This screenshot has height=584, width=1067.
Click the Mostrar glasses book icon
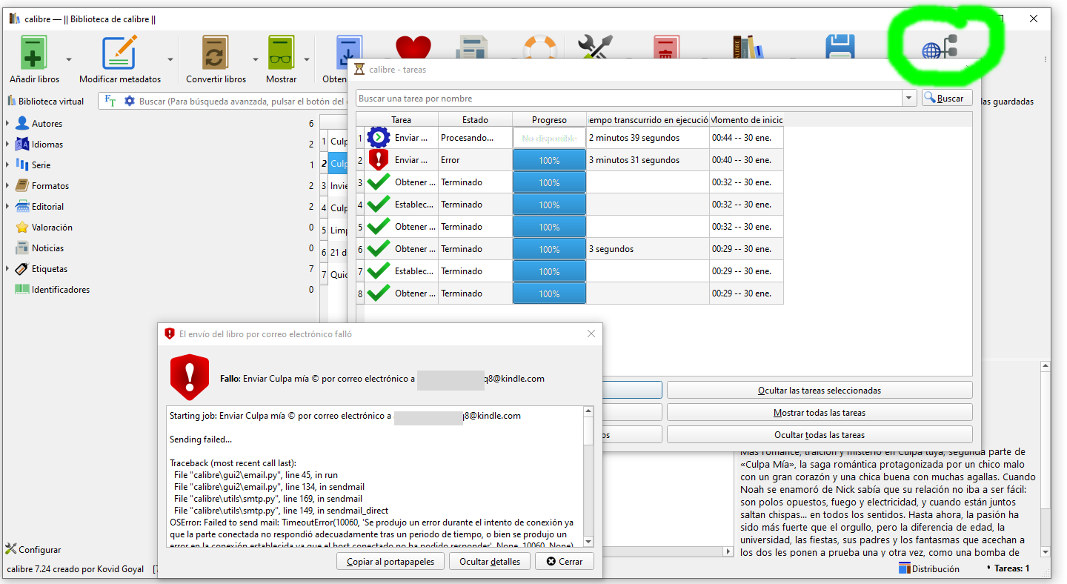click(x=281, y=53)
